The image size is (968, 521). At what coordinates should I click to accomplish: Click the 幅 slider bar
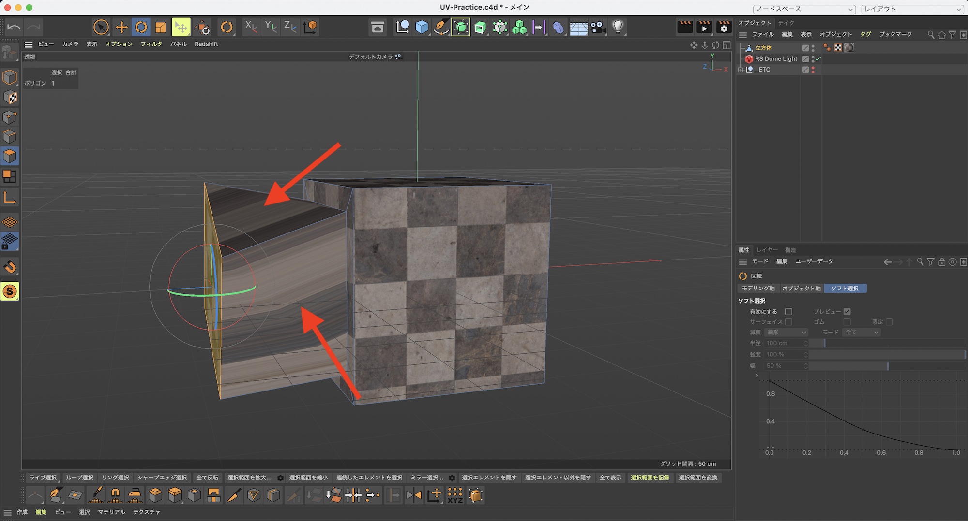pyautogui.click(x=887, y=366)
